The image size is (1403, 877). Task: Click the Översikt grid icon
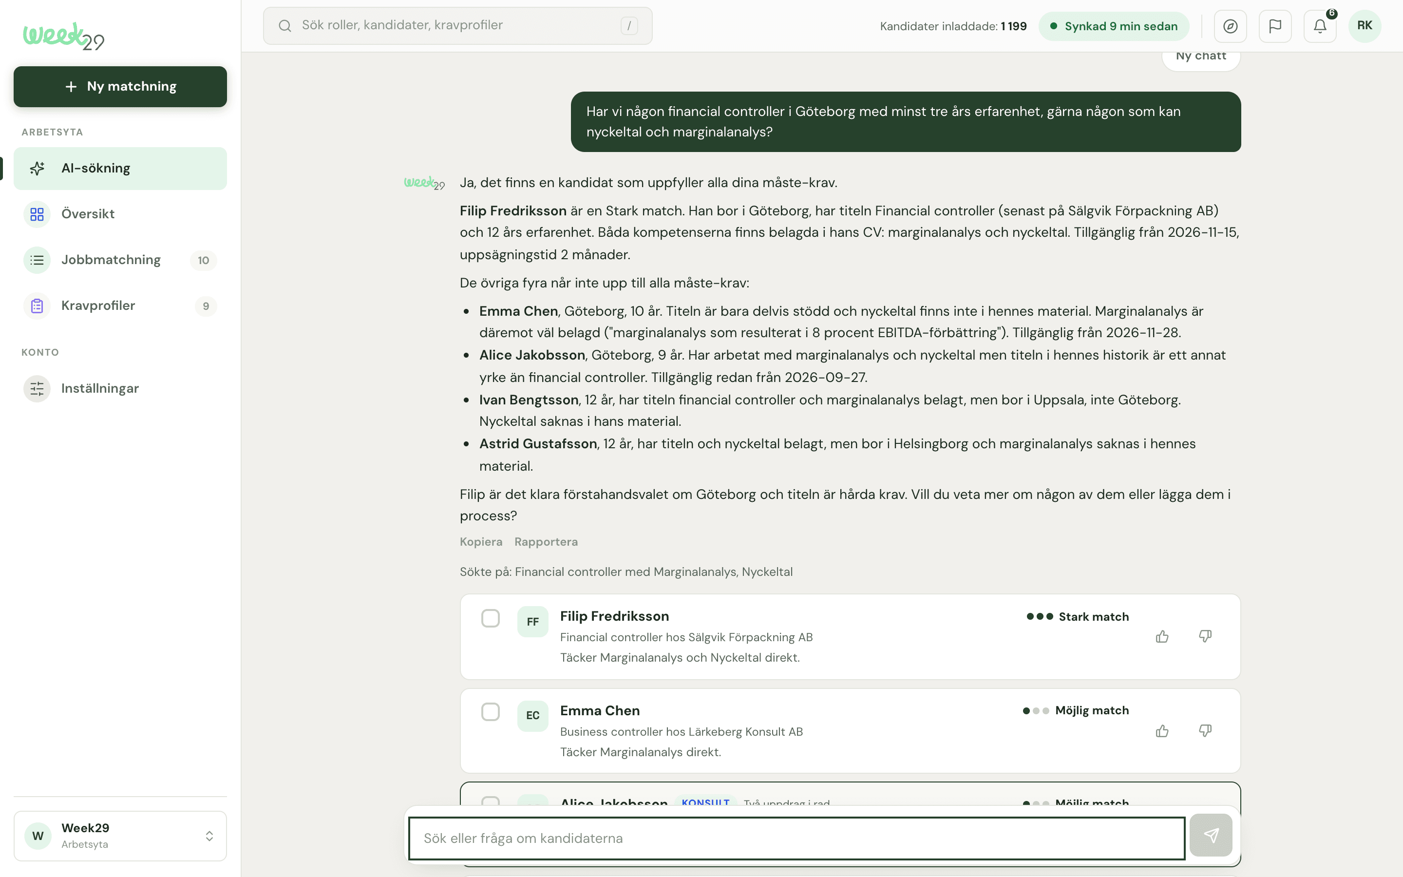coord(37,214)
